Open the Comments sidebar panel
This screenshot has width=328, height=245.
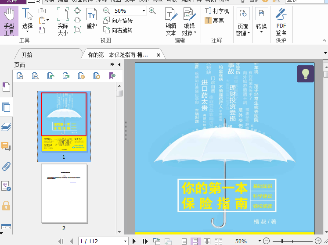click(6, 146)
